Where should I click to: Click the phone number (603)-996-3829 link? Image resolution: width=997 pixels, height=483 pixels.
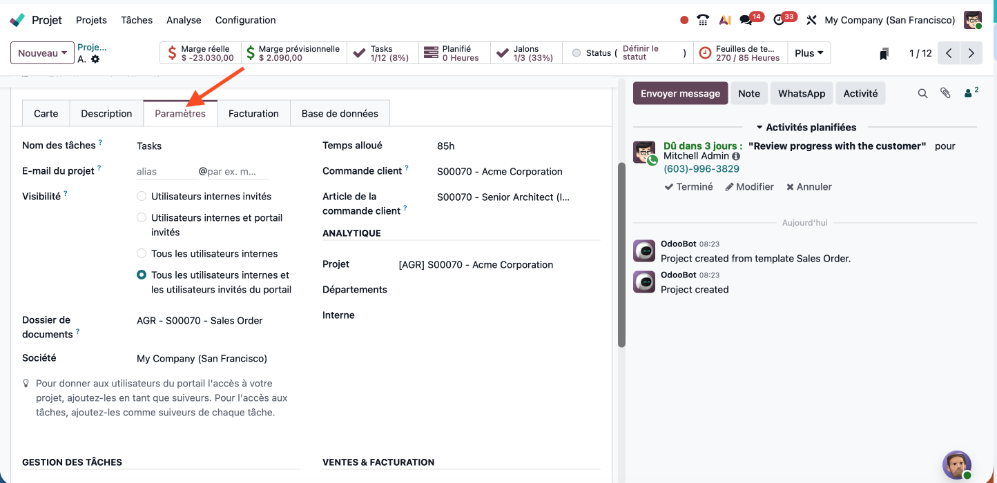tap(701, 169)
